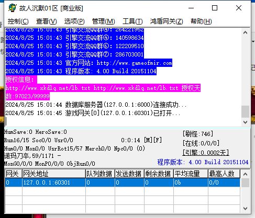Click the [M] indicator
255x218 pixels.
[x=148, y=140]
